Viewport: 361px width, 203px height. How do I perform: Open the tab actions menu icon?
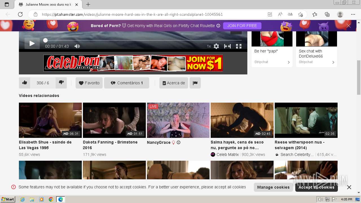pyautogui.click(x=7, y=5)
